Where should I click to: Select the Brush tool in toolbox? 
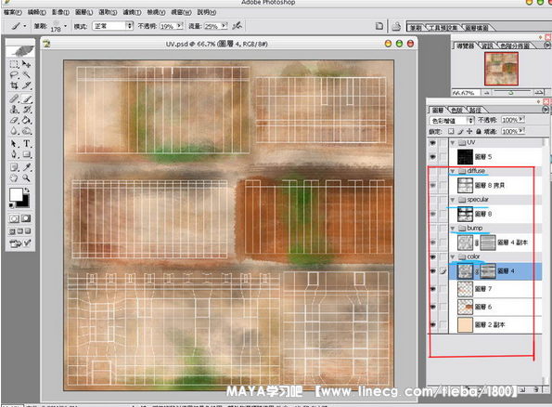(26, 98)
